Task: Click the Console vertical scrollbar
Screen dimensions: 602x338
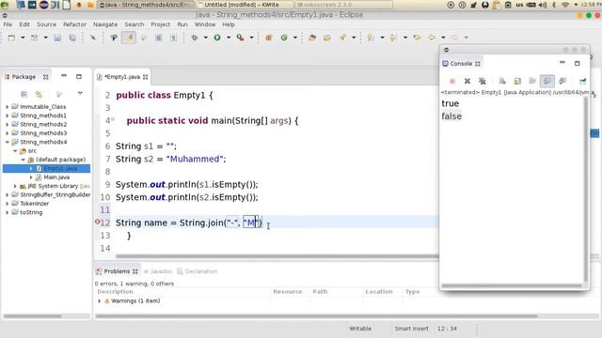Action: pos(585,190)
